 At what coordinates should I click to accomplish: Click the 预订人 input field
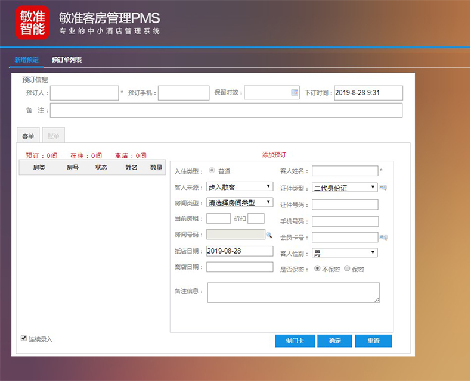point(84,93)
